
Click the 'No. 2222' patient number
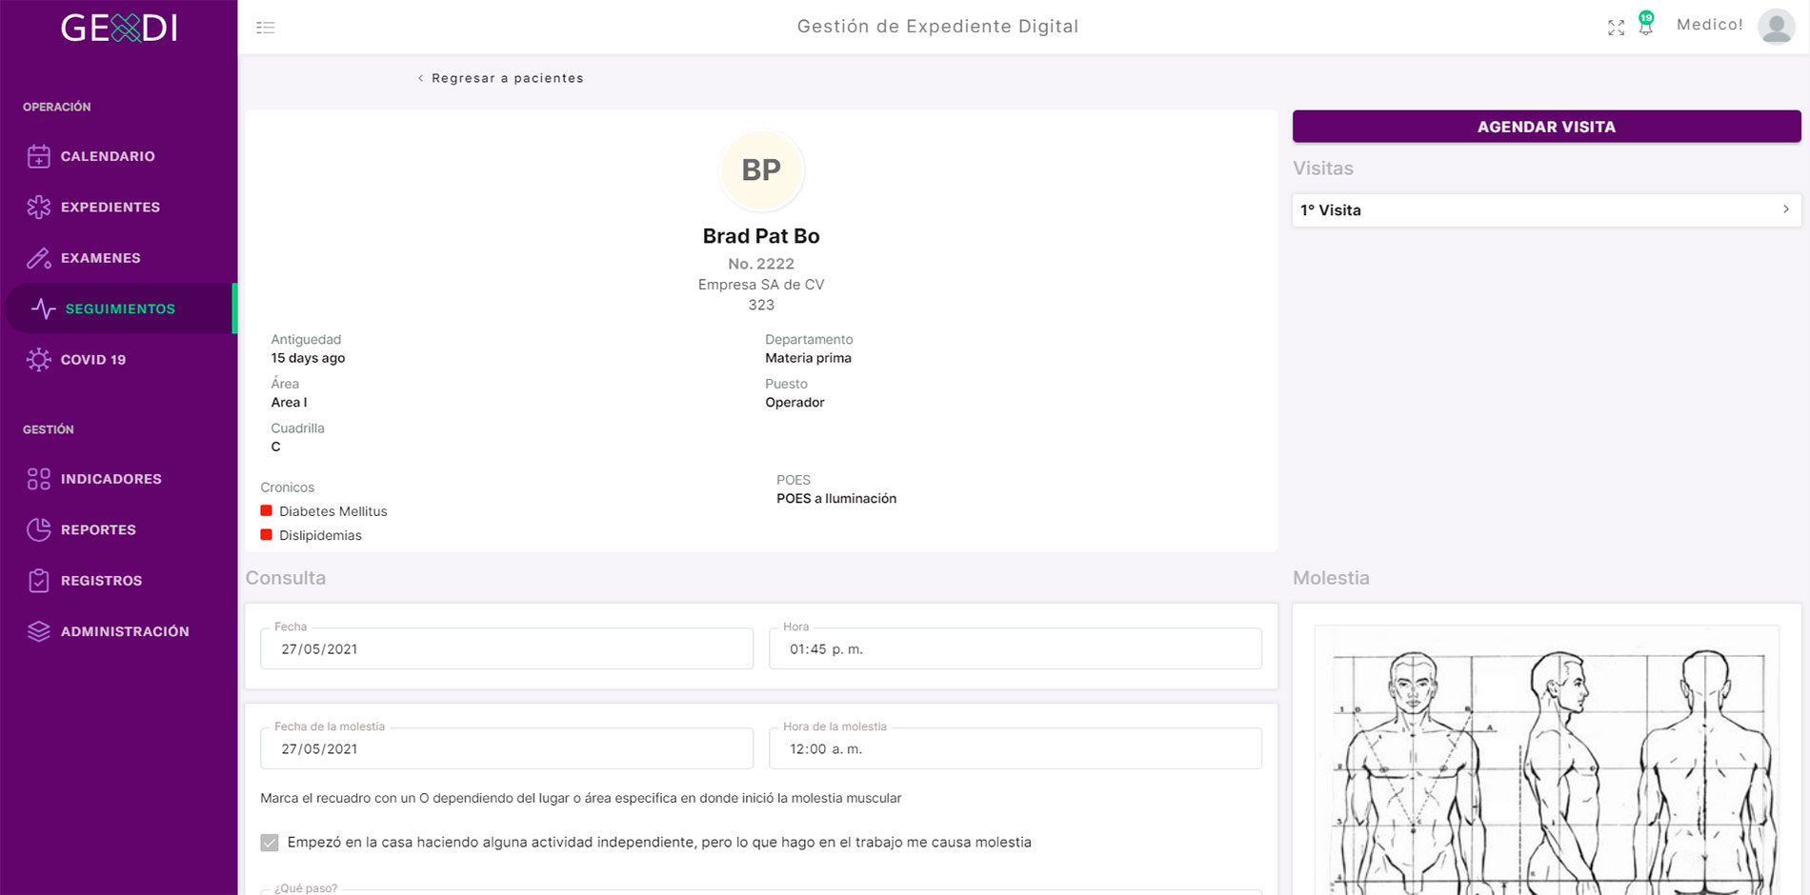pos(761,264)
